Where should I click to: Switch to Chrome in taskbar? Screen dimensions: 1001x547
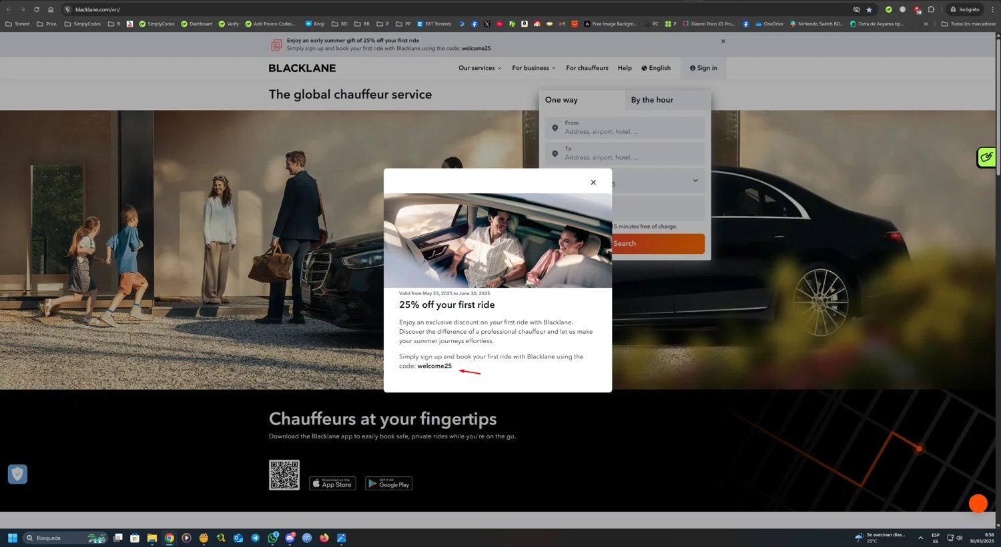(x=170, y=538)
